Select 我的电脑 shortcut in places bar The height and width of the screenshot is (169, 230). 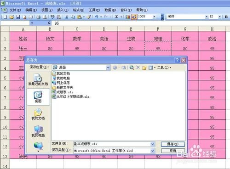point(38,131)
